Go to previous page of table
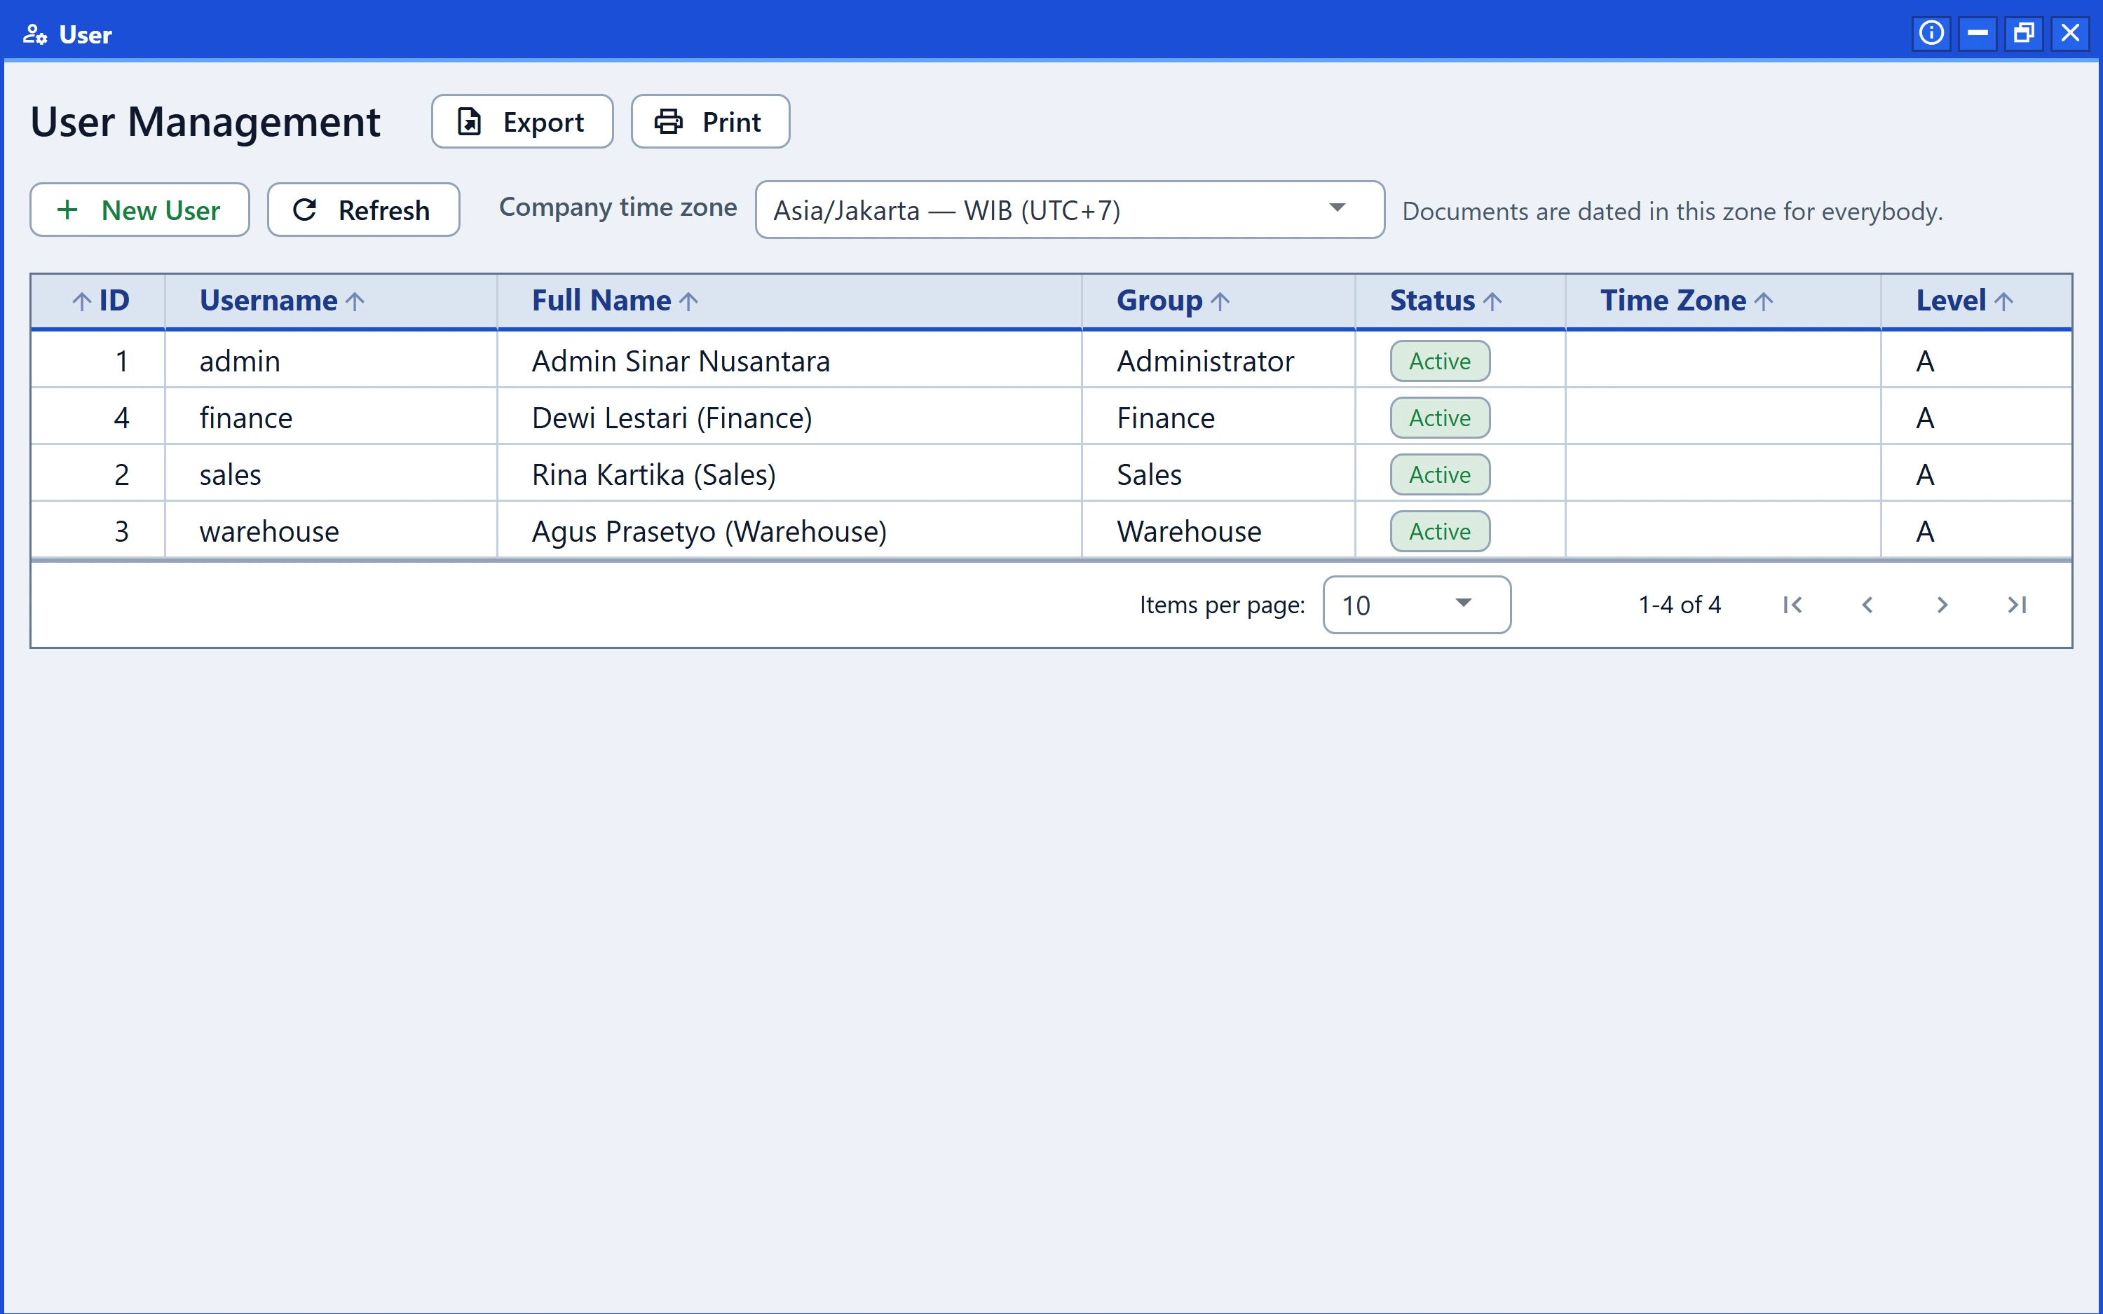This screenshot has height=1314, width=2103. coord(1867,605)
